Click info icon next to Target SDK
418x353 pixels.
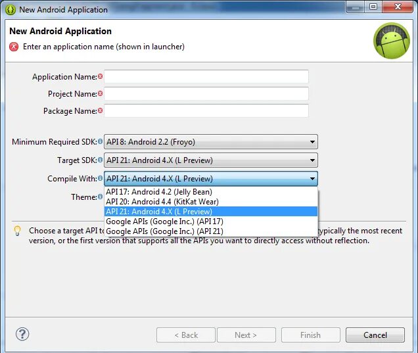click(100, 160)
